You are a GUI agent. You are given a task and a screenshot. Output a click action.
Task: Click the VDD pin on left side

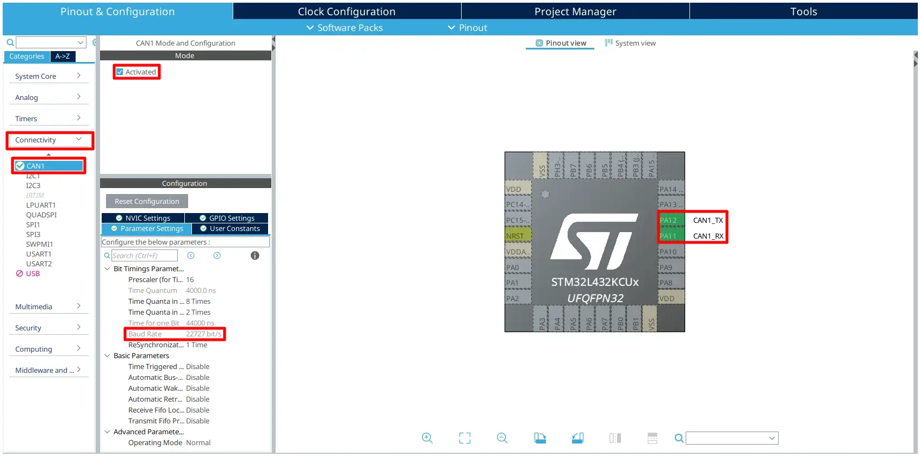pyautogui.click(x=518, y=189)
